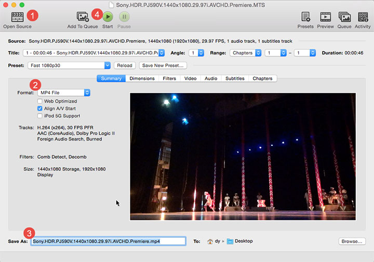374x262 pixels.
Task: Click the Pause encoding icon
Action: tap(124, 17)
